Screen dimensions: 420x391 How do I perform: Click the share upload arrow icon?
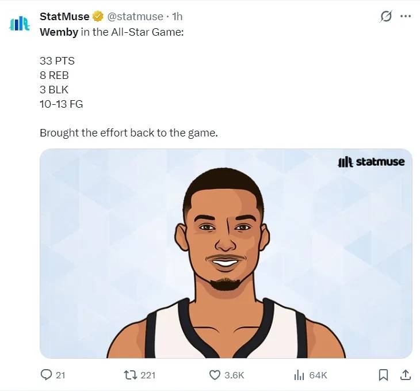pyautogui.click(x=405, y=375)
